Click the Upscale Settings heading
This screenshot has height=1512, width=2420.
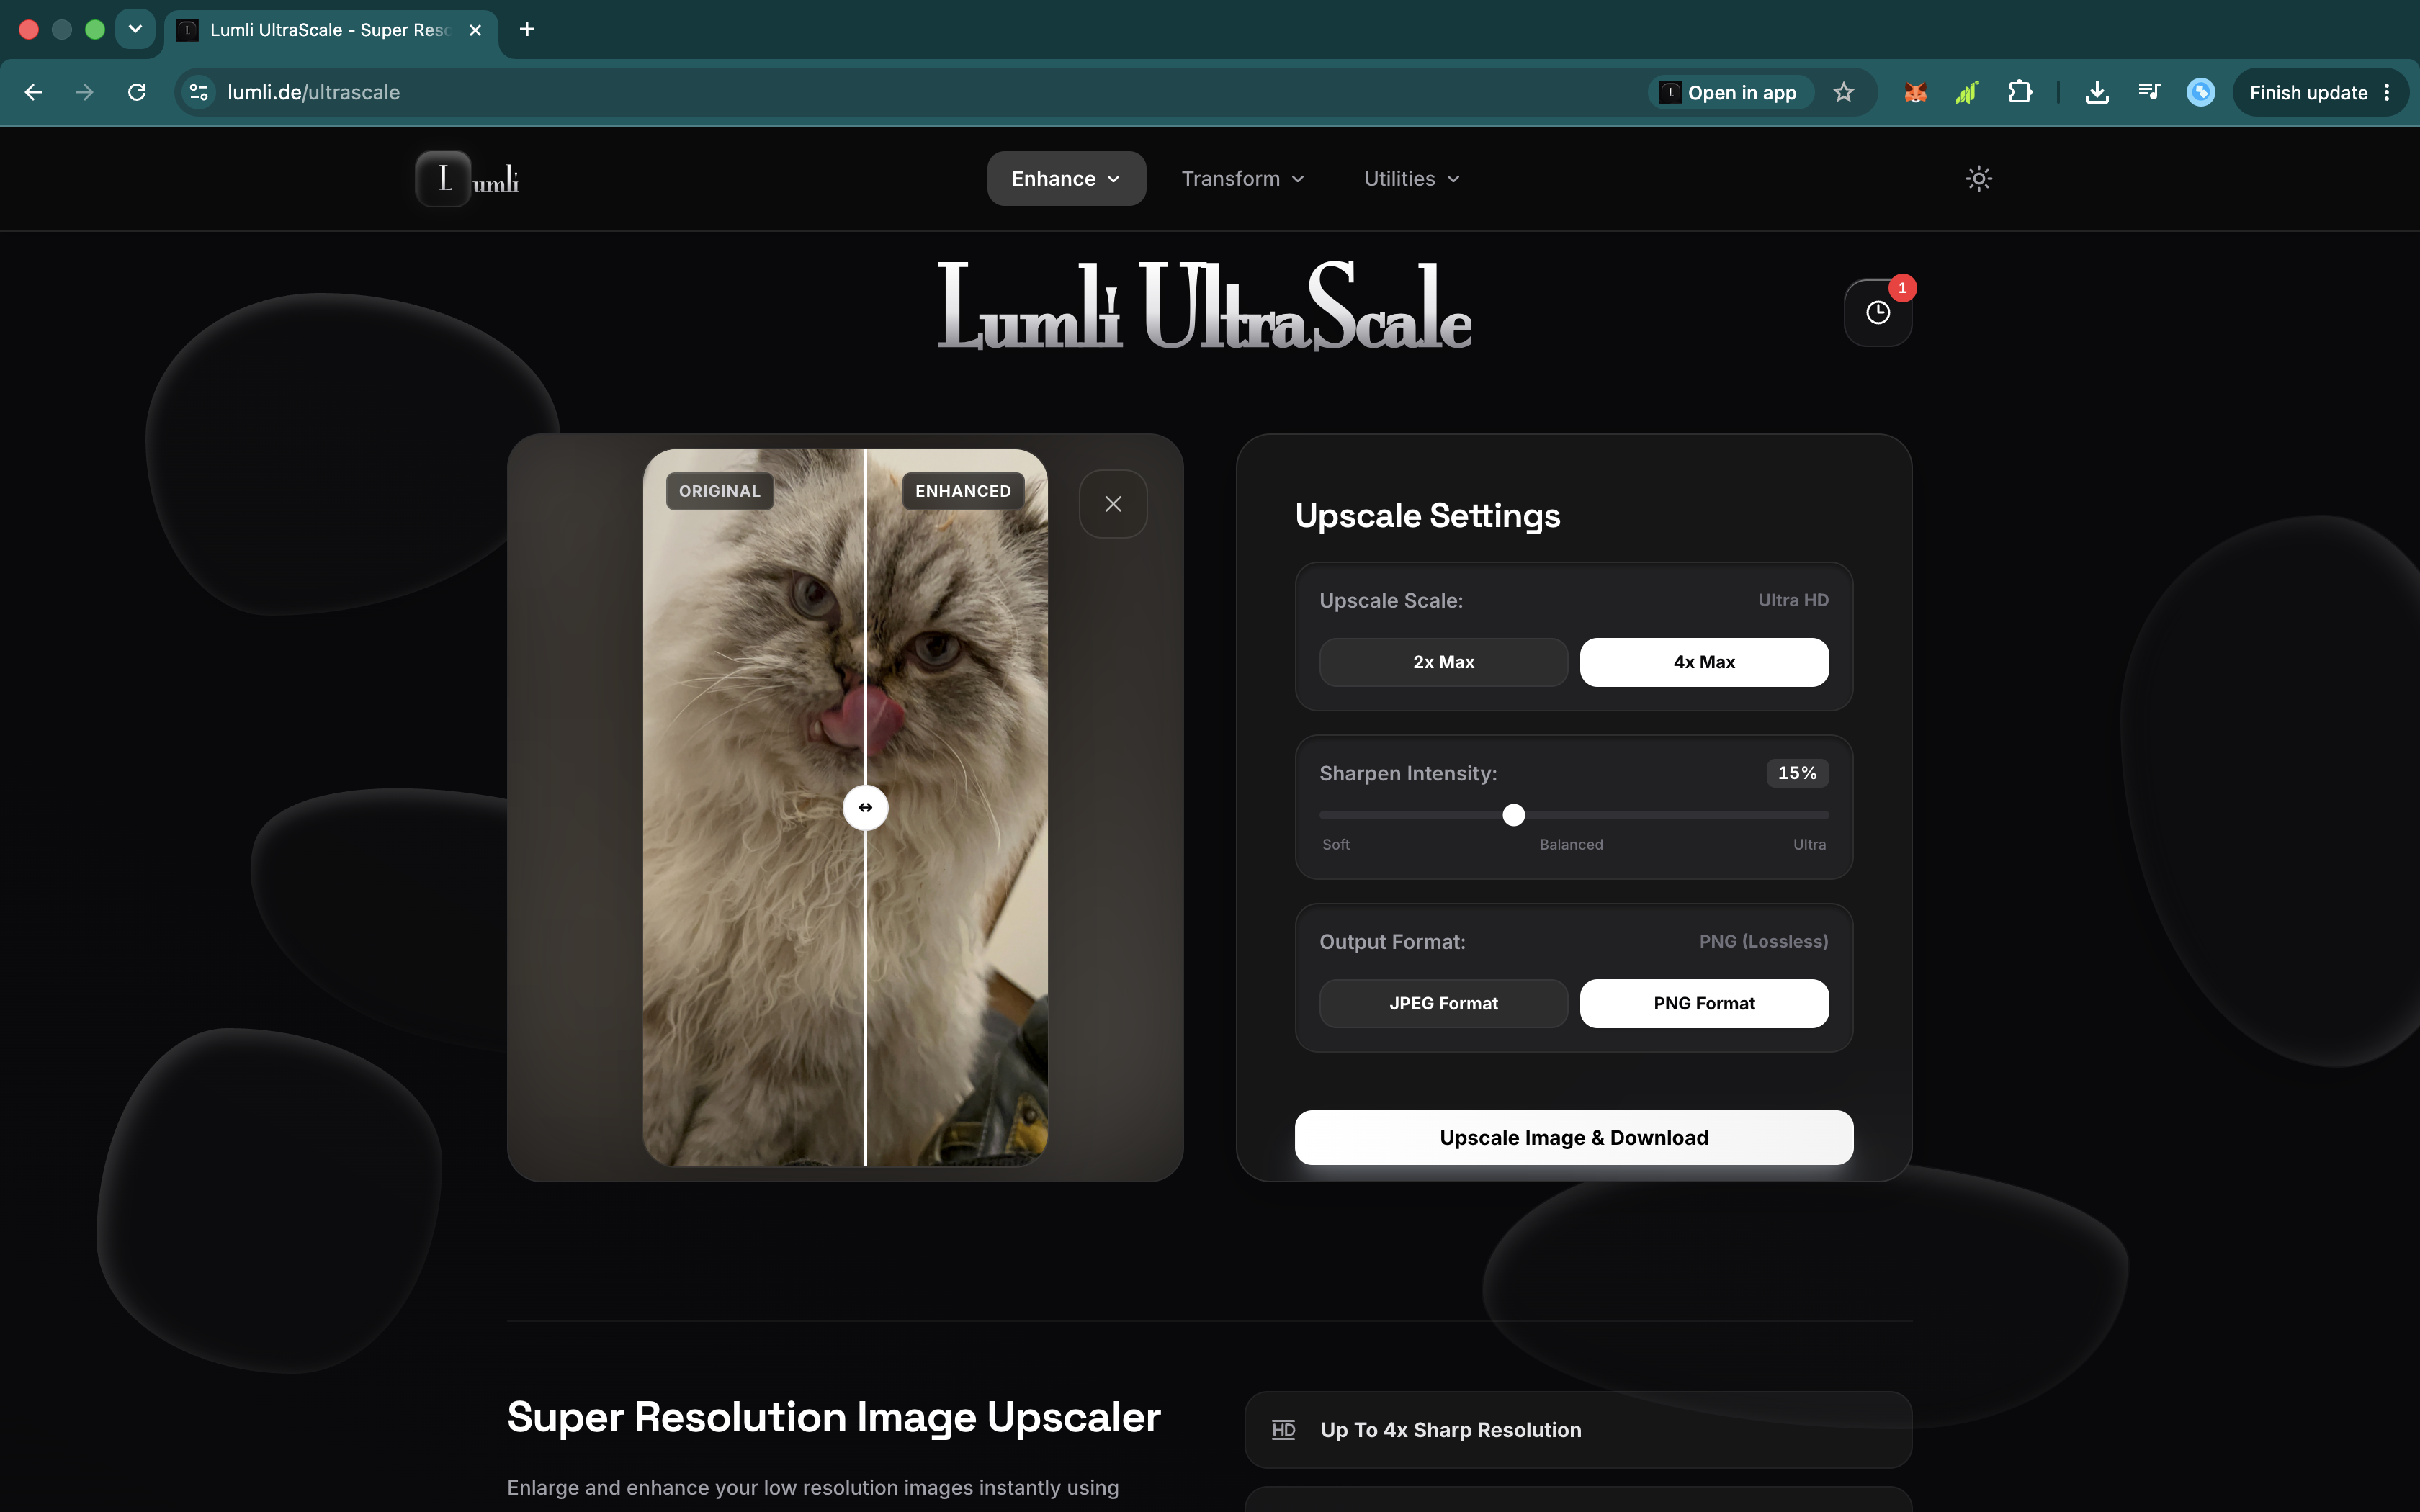point(1427,516)
